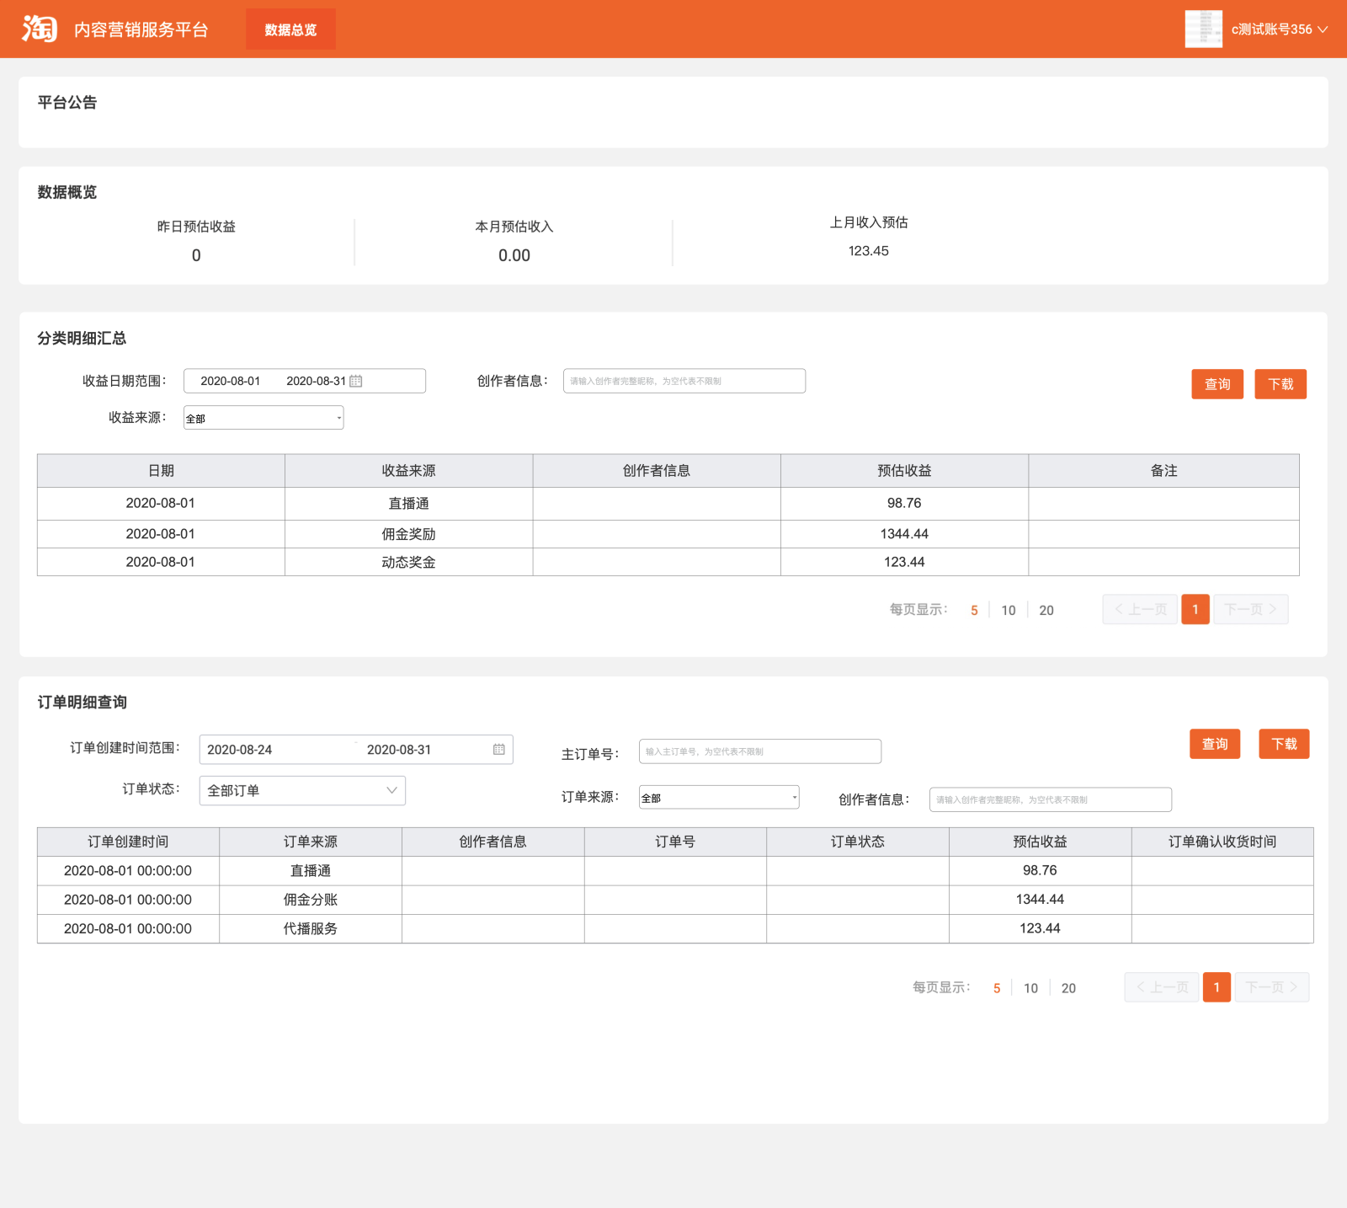Click the 上月收入预估 value 123.45
The image size is (1347, 1208).
coord(868,251)
